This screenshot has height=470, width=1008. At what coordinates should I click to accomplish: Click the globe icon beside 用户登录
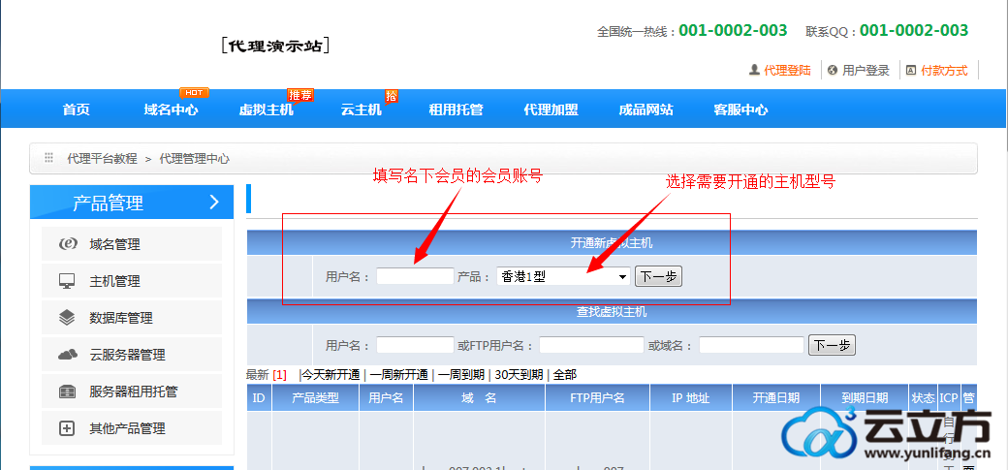pyautogui.click(x=833, y=71)
